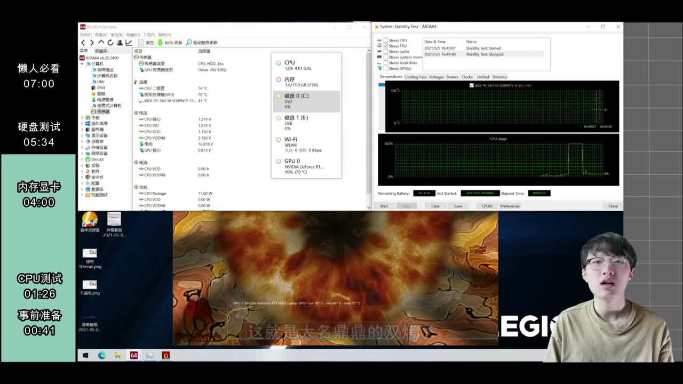Collapse the 计算机 tree node
This screenshot has height=384, width=683.
pyautogui.click(x=82, y=64)
